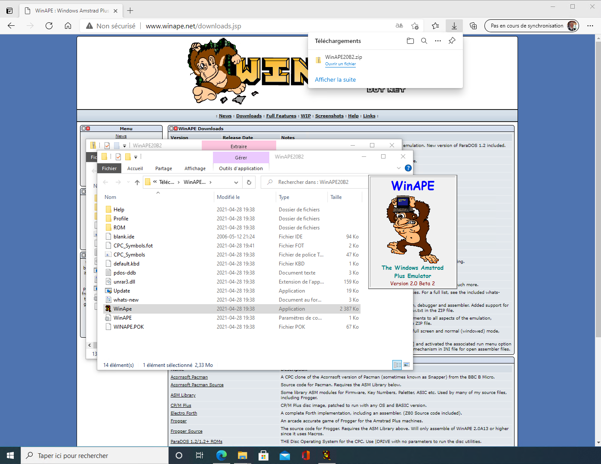Open the Affichage ribbon tab

(195, 168)
